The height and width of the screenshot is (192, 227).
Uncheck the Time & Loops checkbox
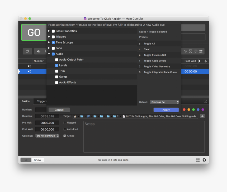click(x=53, y=42)
